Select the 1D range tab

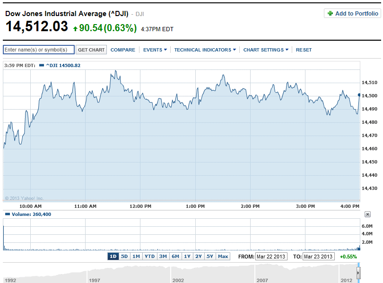pyautogui.click(x=113, y=257)
